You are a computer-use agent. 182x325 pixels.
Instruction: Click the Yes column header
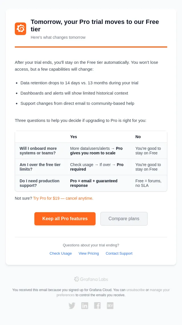73,137
